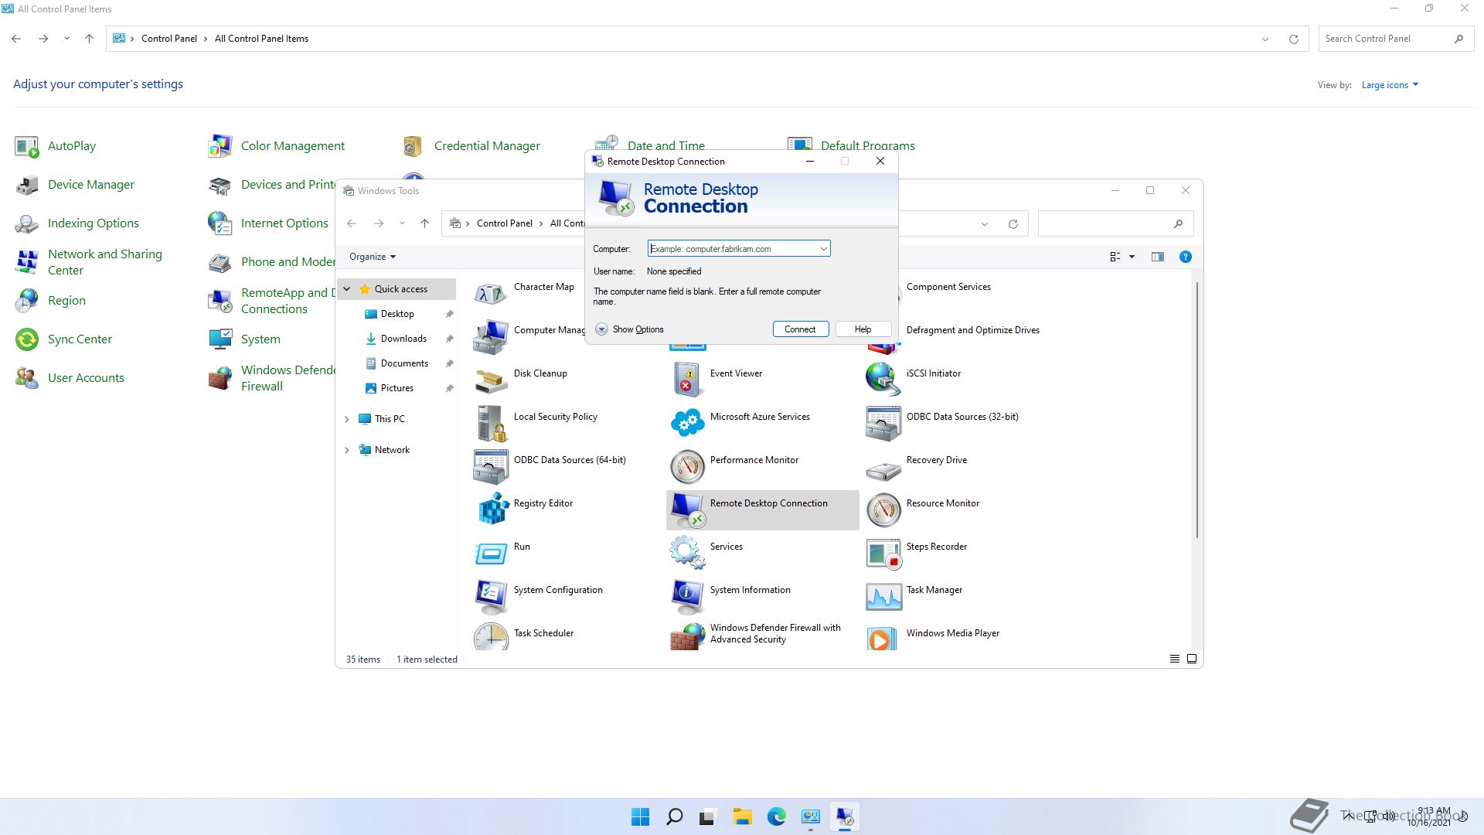This screenshot has width=1484, height=835.
Task: Open taskbar Search
Action: coord(674,817)
